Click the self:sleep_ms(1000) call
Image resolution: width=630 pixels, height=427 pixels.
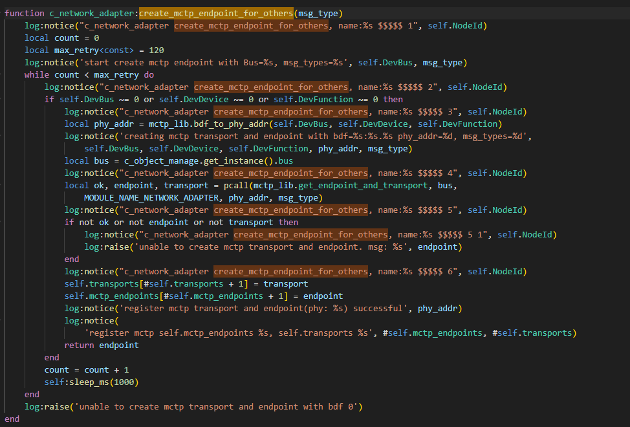[92, 382]
